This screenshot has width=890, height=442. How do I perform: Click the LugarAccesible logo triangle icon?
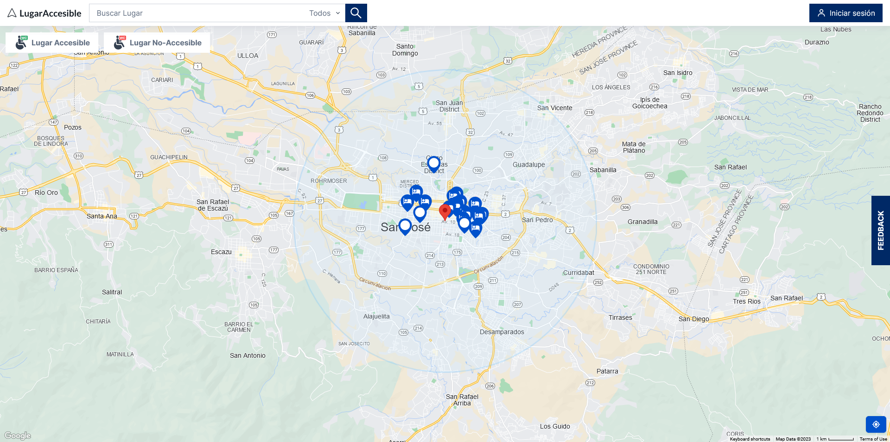[12, 13]
